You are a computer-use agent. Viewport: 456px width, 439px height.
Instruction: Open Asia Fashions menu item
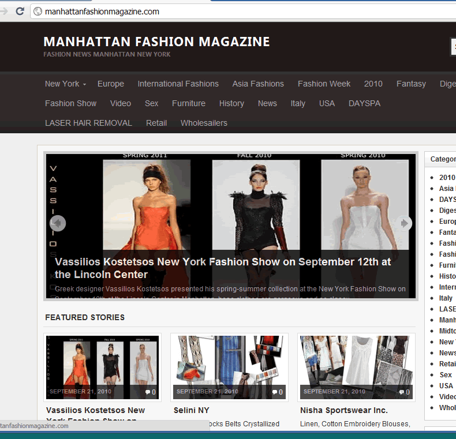(258, 84)
